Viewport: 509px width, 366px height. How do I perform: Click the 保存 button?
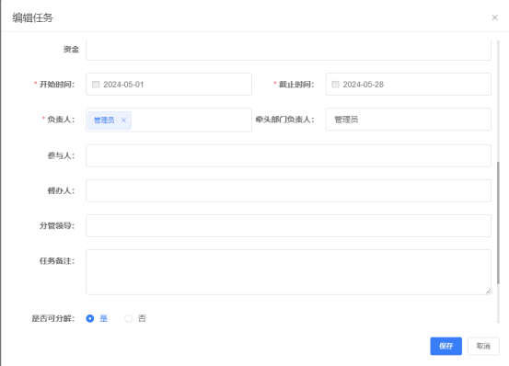click(x=446, y=346)
